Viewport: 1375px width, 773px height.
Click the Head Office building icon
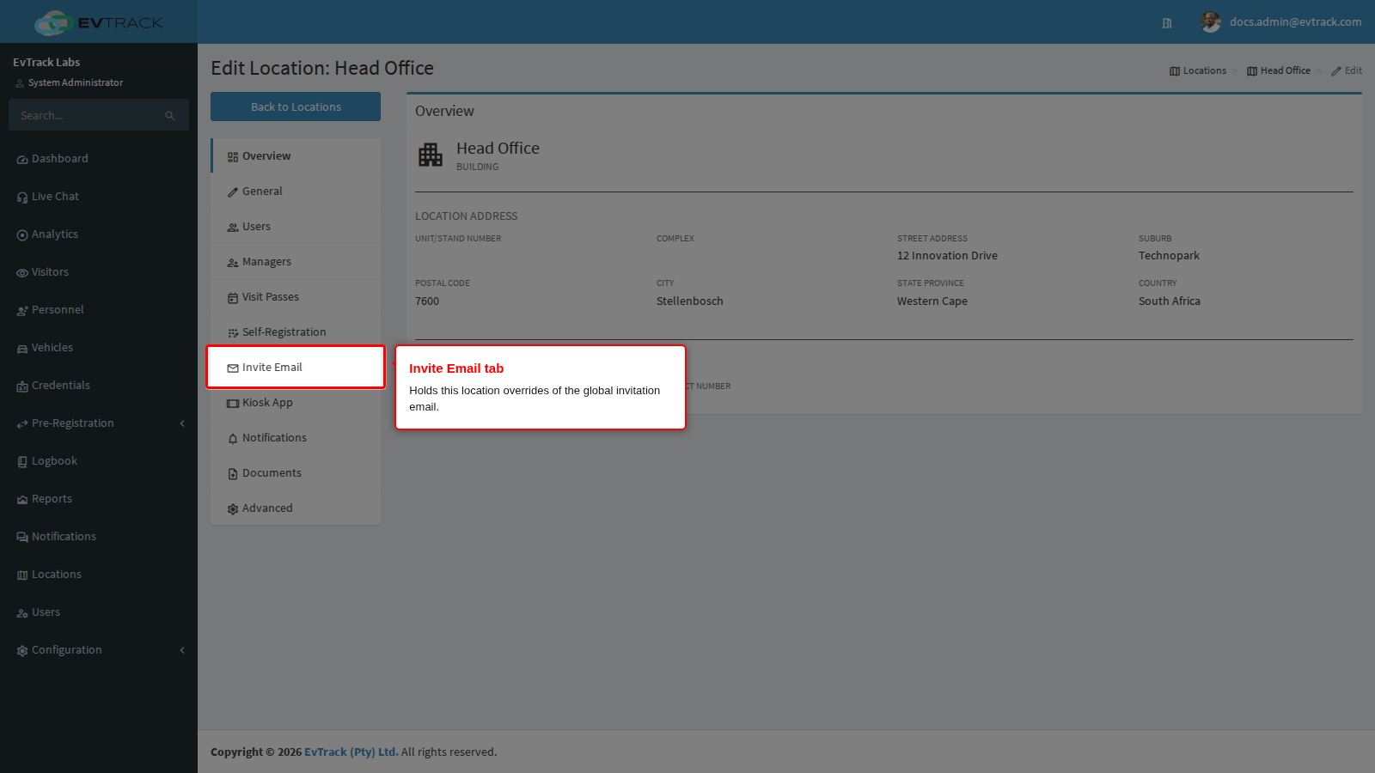coord(431,155)
